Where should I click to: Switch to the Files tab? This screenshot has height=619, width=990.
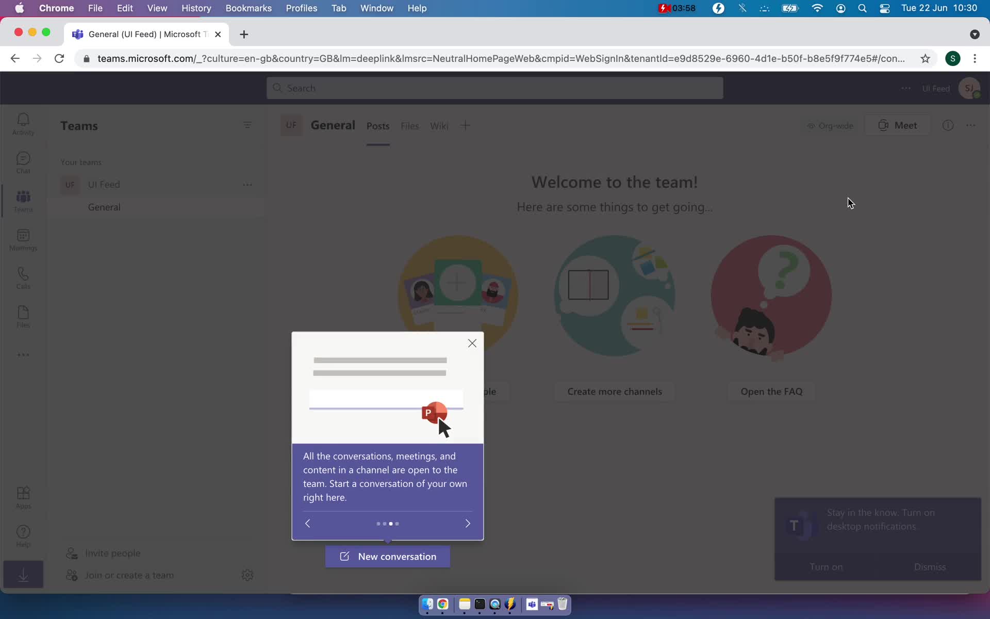[x=410, y=125]
